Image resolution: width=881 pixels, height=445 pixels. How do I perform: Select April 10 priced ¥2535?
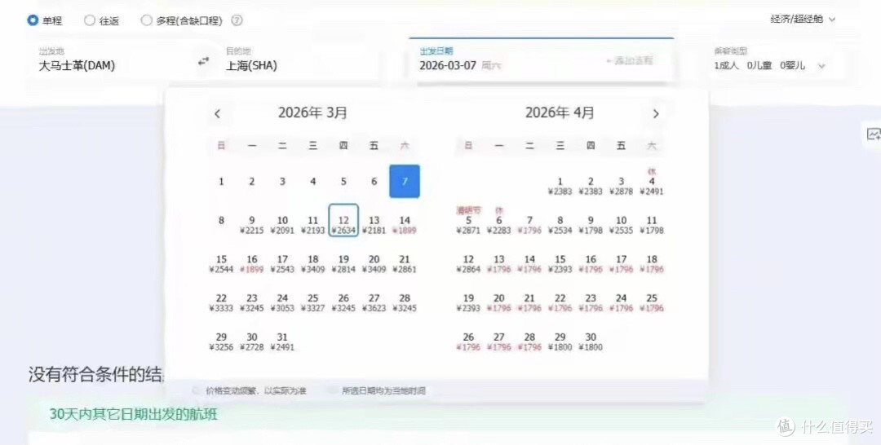(621, 224)
